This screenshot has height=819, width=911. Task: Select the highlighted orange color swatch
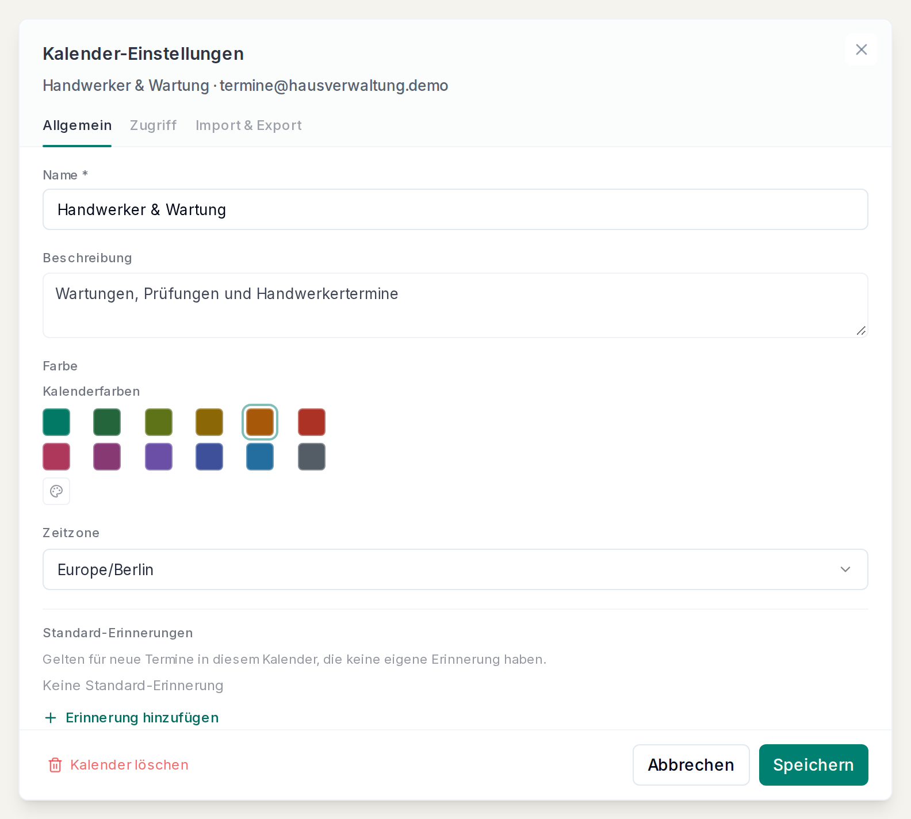pos(260,422)
